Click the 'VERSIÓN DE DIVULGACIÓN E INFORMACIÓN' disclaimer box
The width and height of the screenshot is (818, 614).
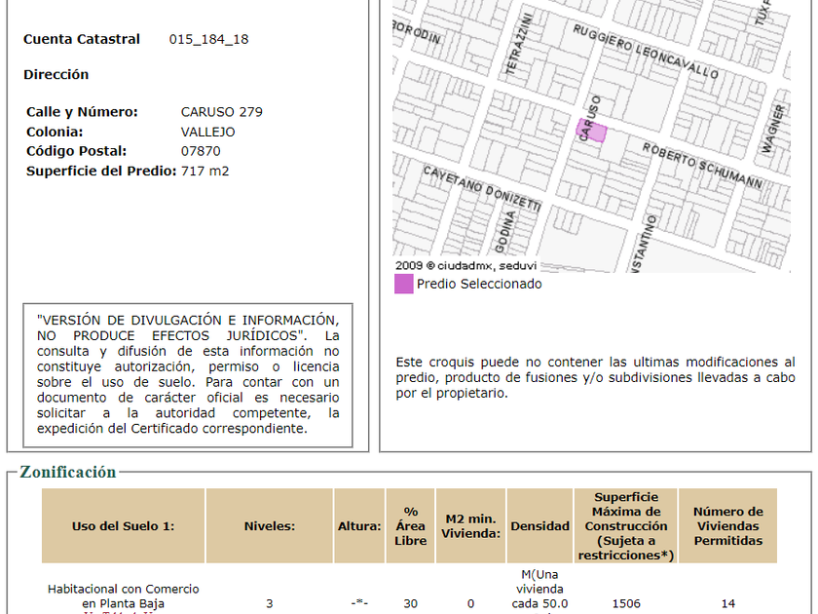pyautogui.click(x=188, y=375)
